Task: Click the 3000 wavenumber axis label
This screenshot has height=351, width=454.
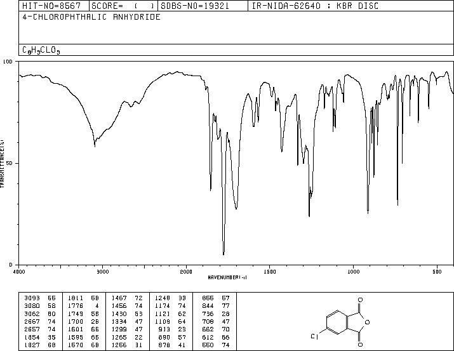Action: (x=102, y=272)
